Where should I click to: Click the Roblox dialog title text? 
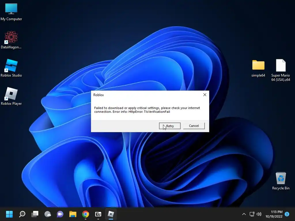pos(99,95)
